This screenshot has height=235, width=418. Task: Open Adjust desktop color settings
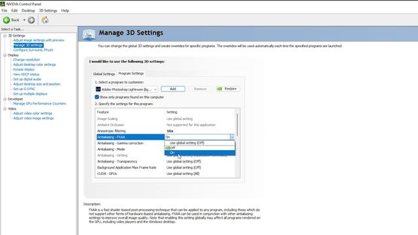35,65
